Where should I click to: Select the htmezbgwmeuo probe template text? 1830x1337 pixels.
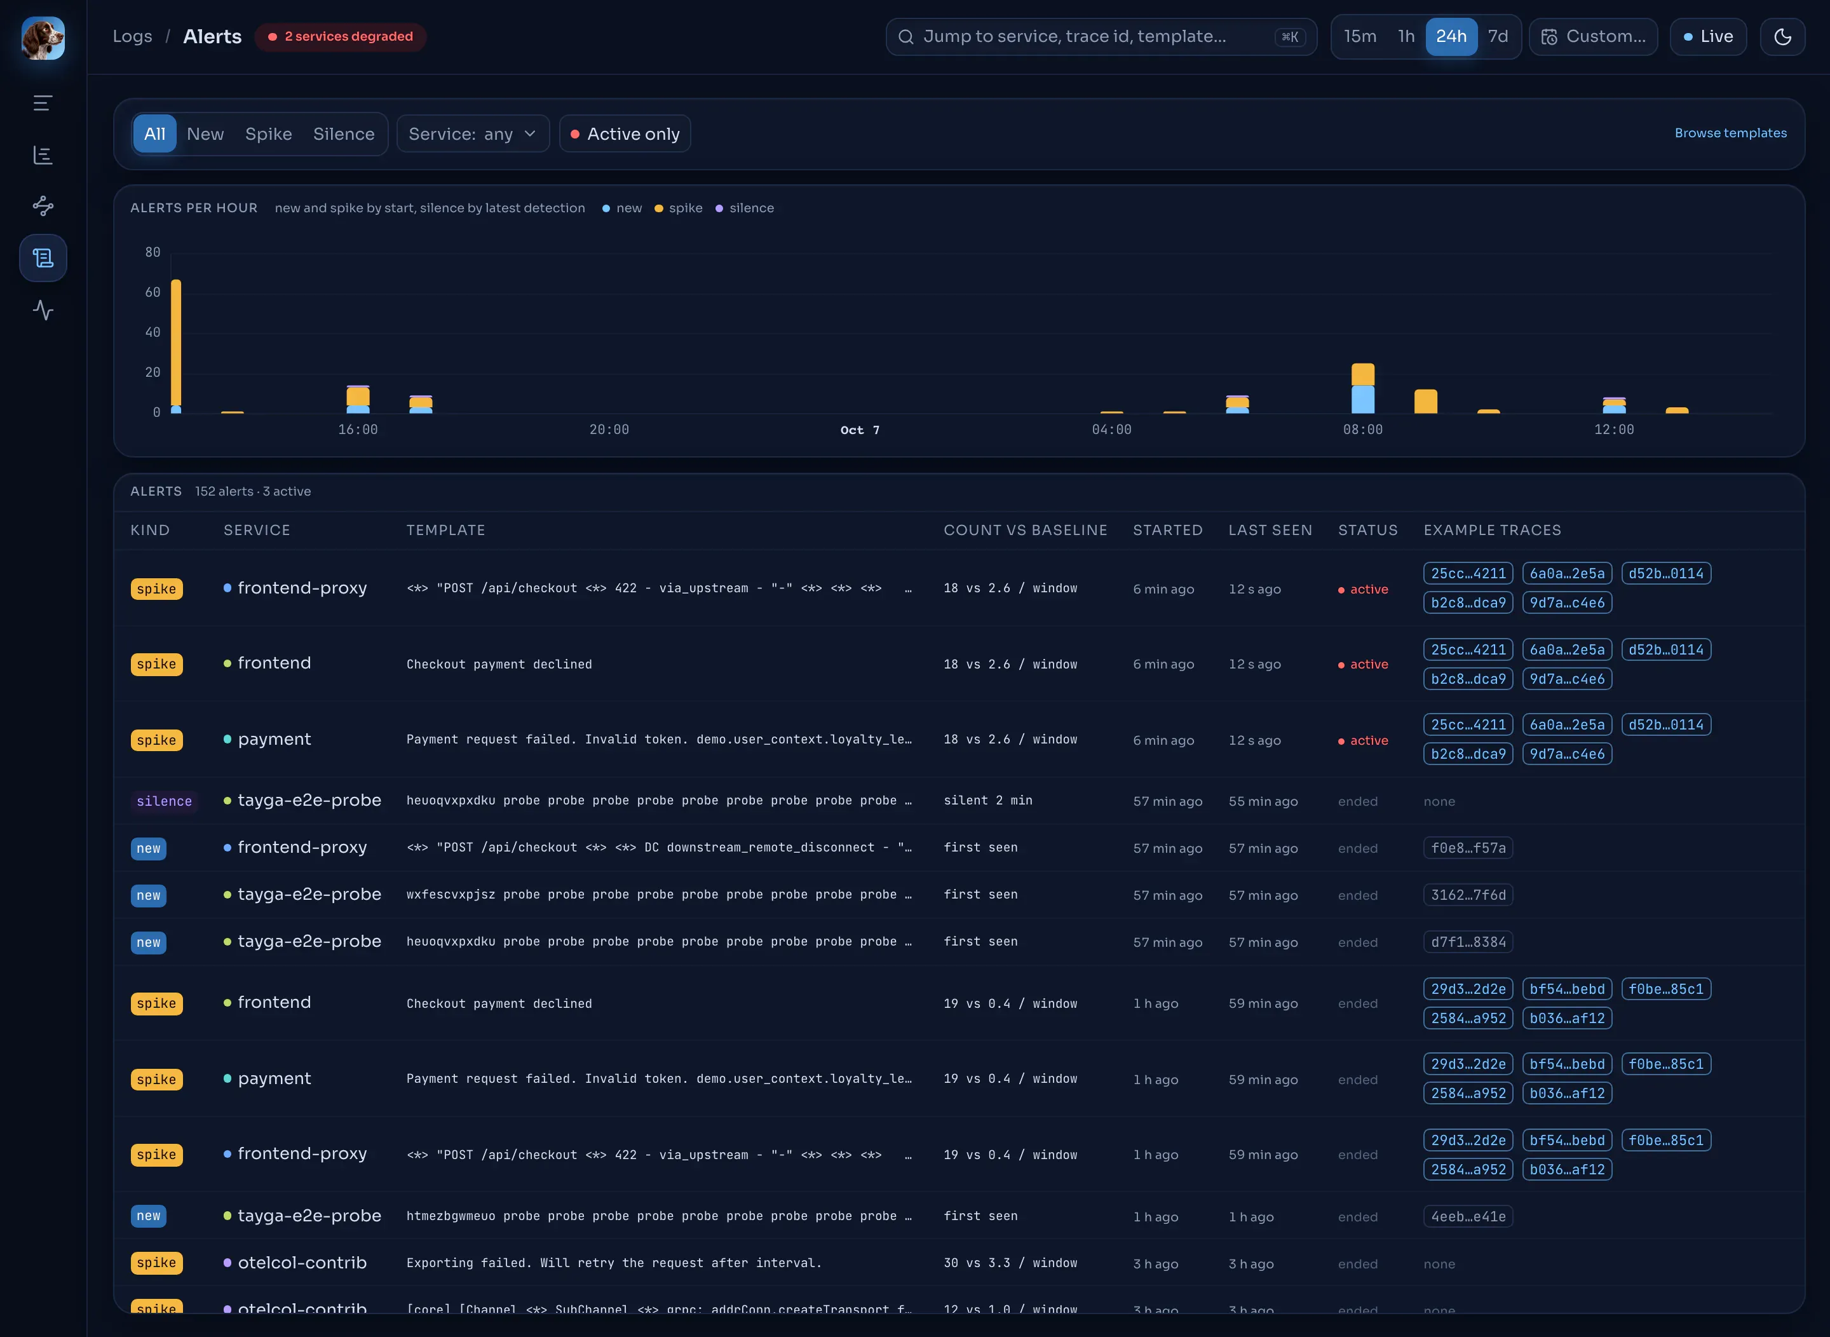coord(659,1216)
